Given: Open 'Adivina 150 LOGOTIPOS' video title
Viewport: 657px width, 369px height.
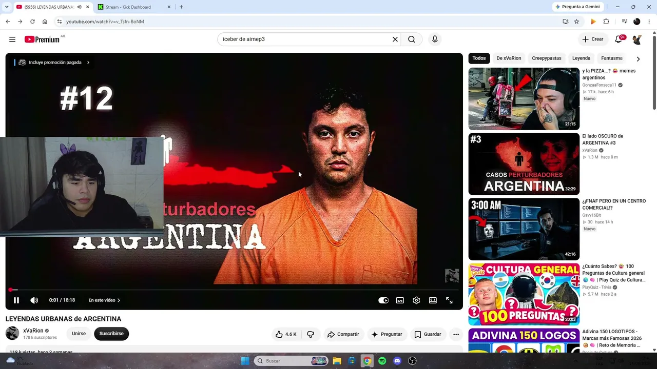Looking at the screenshot, I should (611, 338).
